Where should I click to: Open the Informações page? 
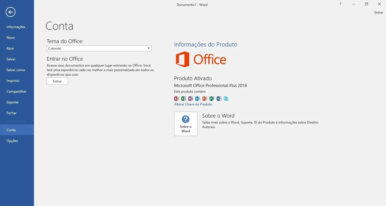[17, 27]
